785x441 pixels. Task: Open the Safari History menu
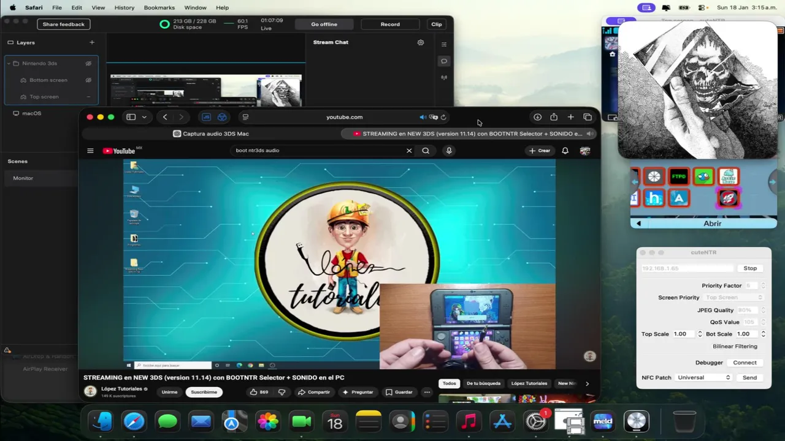(x=124, y=7)
